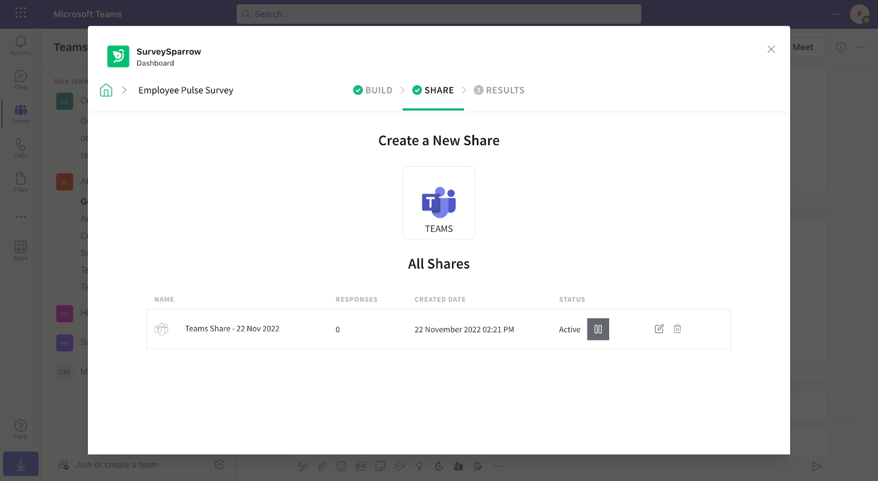The height and width of the screenshot is (481, 878).
Task: Open the share named Teams Share - 22 Nov 2022
Action: point(232,329)
